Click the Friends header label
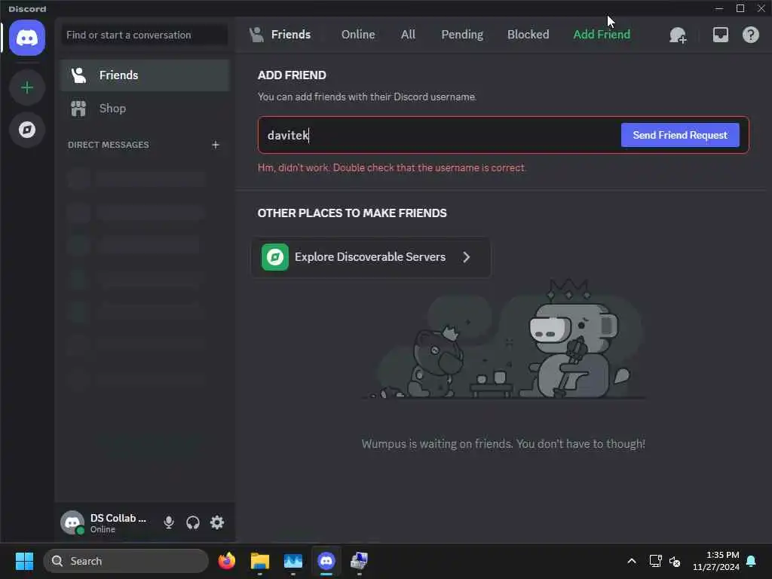The width and height of the screenshot is (772, 579). click(x=291, y=35)
